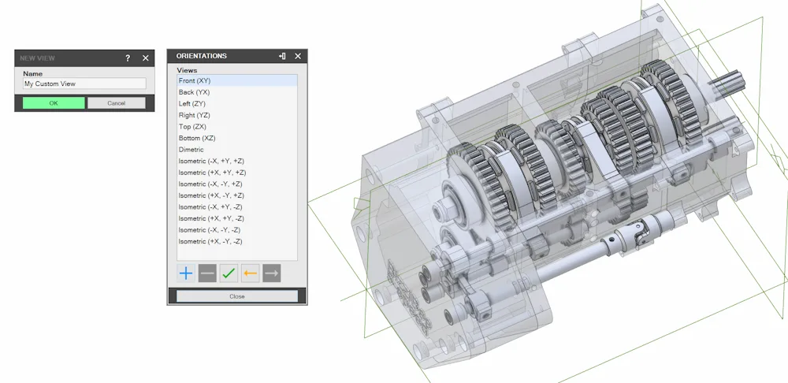Cancel the New View dialog
Image resolution: width=788 pixels, height=383 pixels.
[x=116, y=103]
